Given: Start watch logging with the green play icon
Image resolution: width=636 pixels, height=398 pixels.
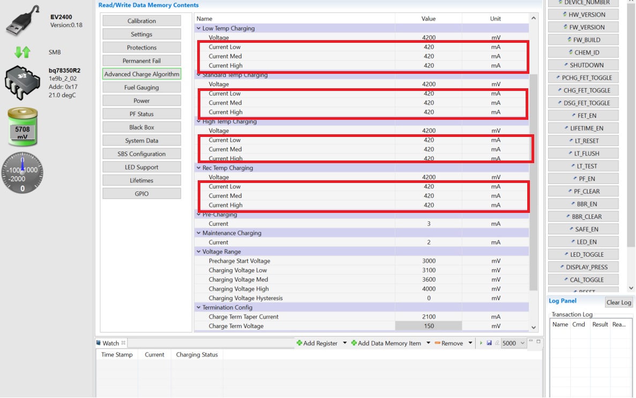Looking at the screenshot, I should tap(481, 343).
